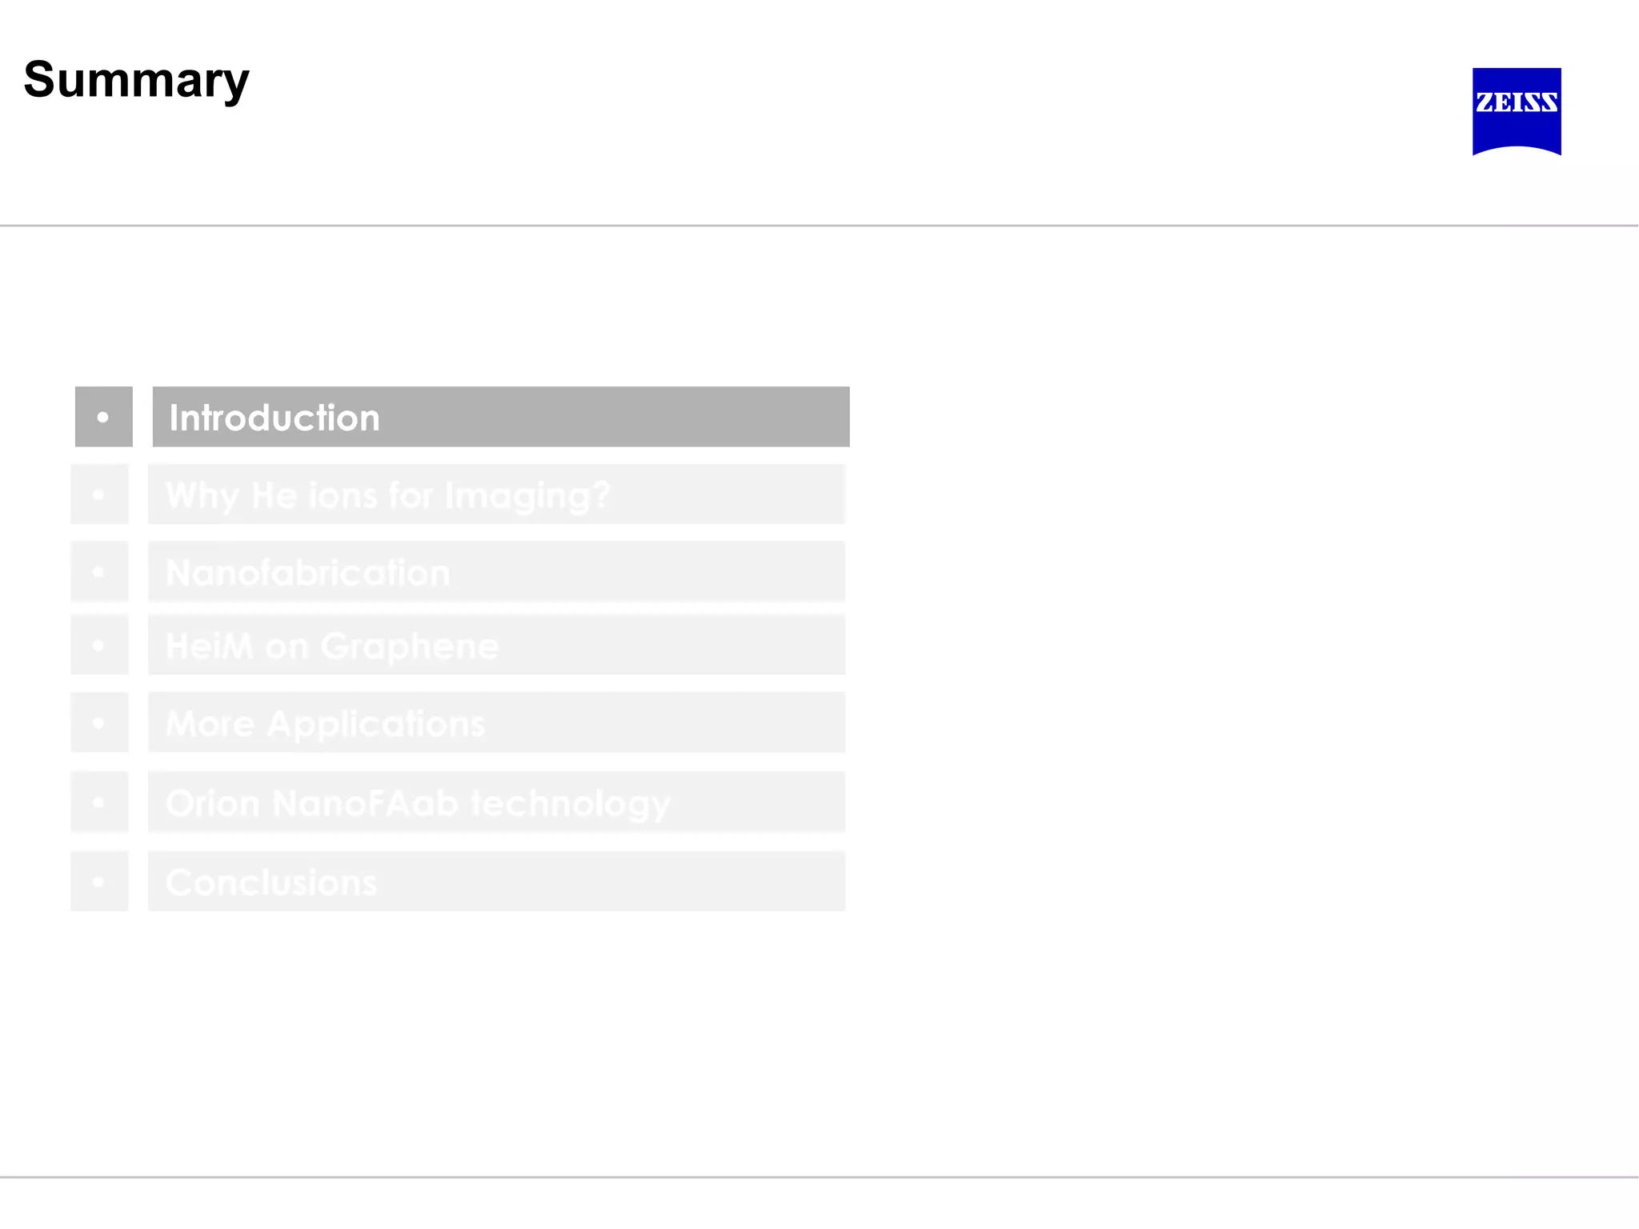1639x1229 pixels.
Task: Click the bullet beside Orion NanoFAab technology
Action: 99,802
